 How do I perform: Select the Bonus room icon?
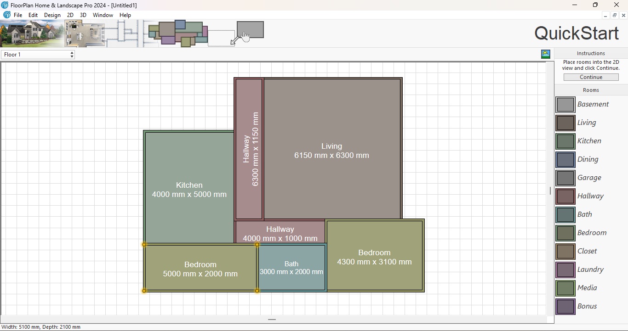565,306
